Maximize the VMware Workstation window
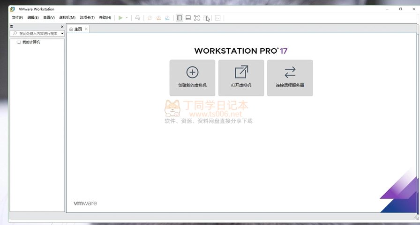The image size is (420, 225). pyautogui.click(x=400, y=9)
